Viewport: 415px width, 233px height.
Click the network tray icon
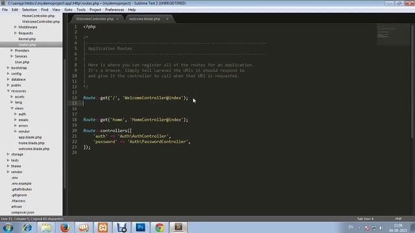(x=373, y=228)
